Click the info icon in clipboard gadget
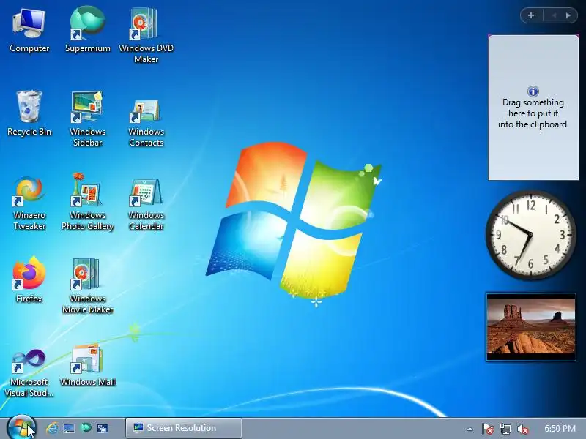This screenshot has width=586, height=439. pos(533,91)
